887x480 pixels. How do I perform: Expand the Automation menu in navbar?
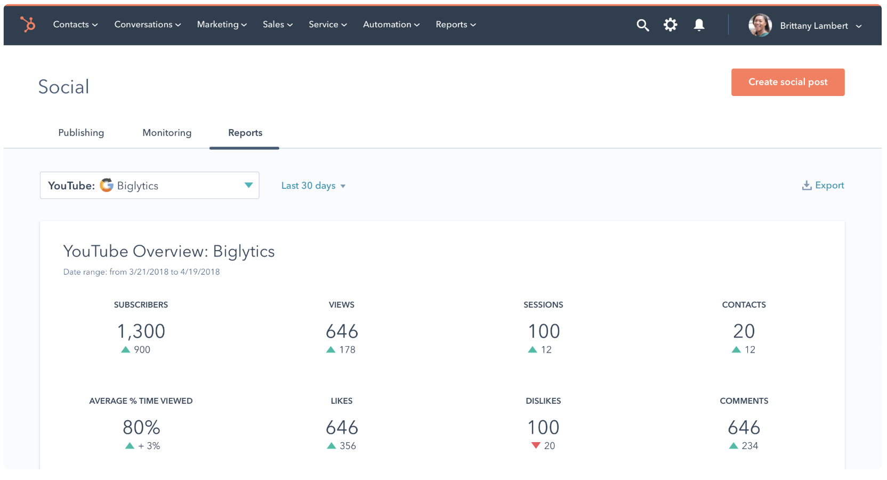pos(391,25)
